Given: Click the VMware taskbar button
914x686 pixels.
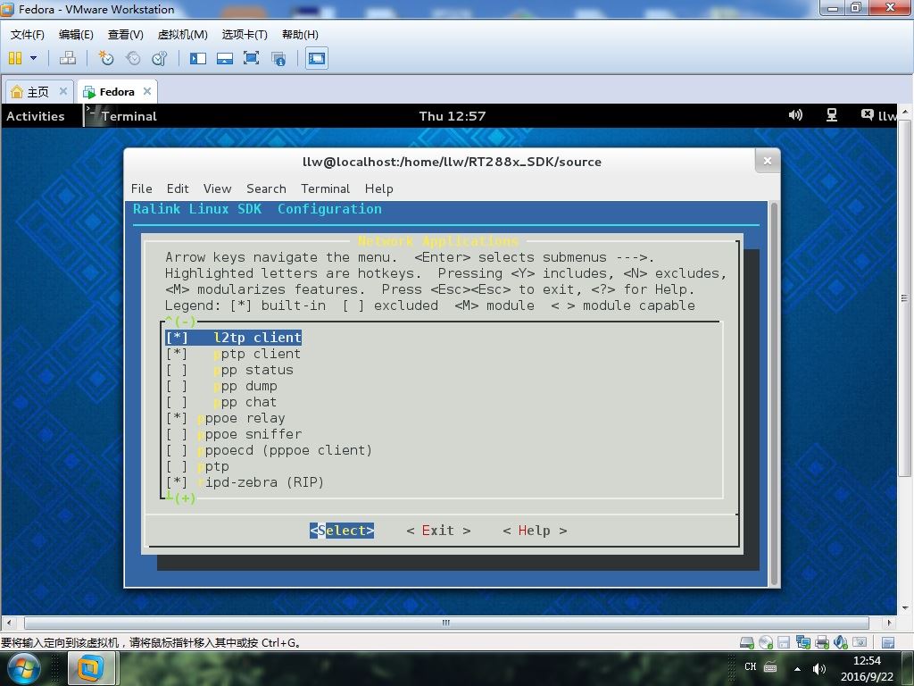Looking at the screenshot, I should click(x=93, y=668).
